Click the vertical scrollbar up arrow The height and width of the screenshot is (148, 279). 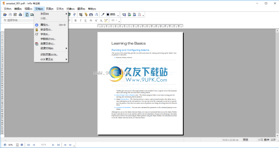[x=277, y=31]
